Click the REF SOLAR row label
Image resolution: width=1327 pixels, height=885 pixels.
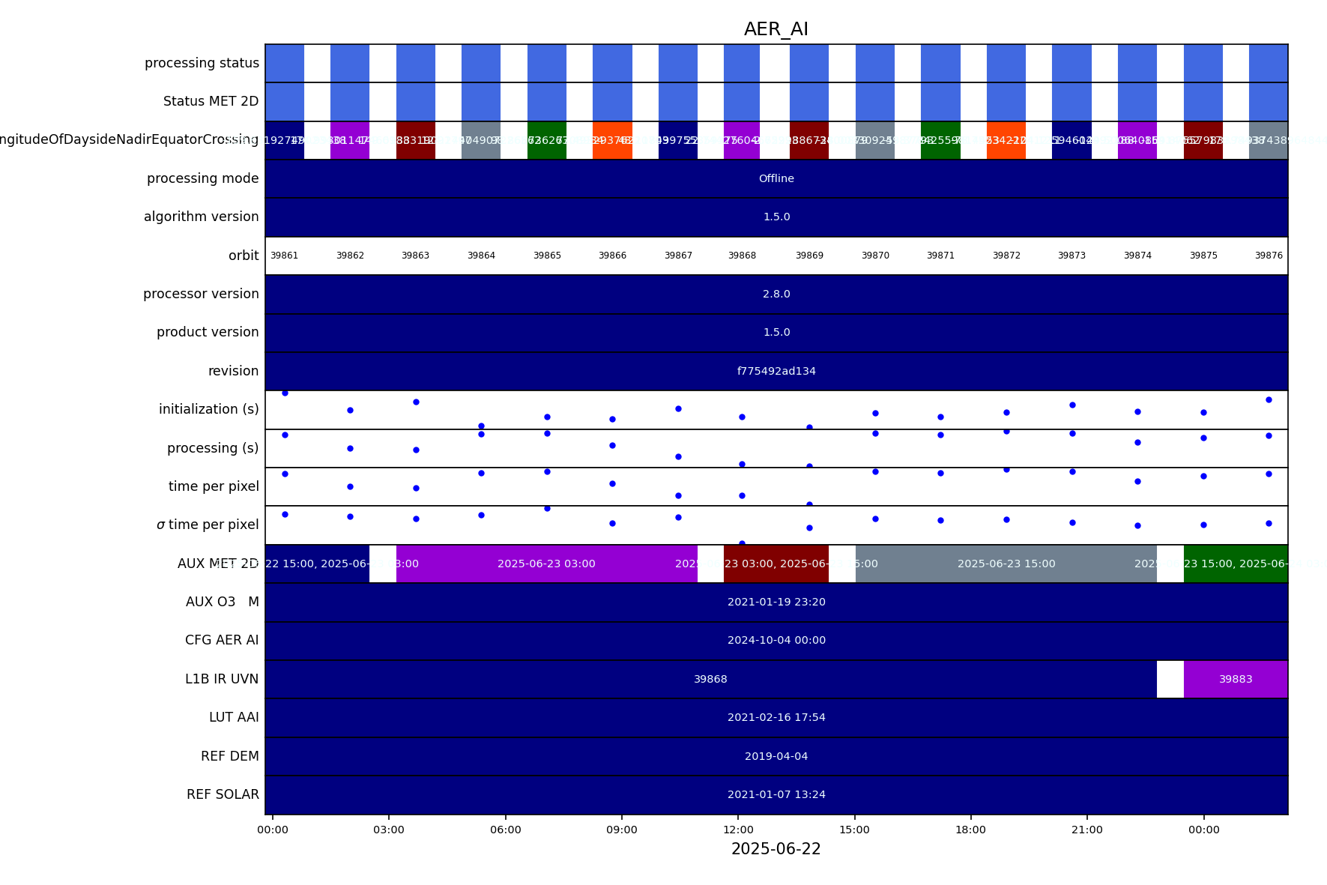[x=223, y=794]
